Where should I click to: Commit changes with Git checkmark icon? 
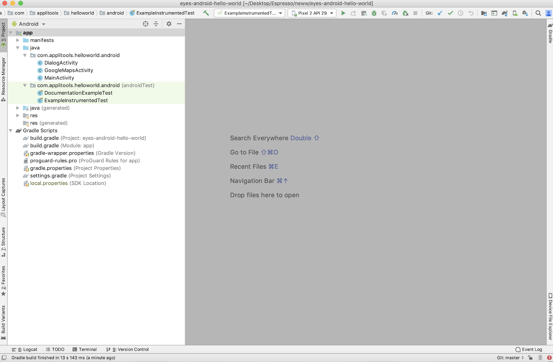click(450, 13)
